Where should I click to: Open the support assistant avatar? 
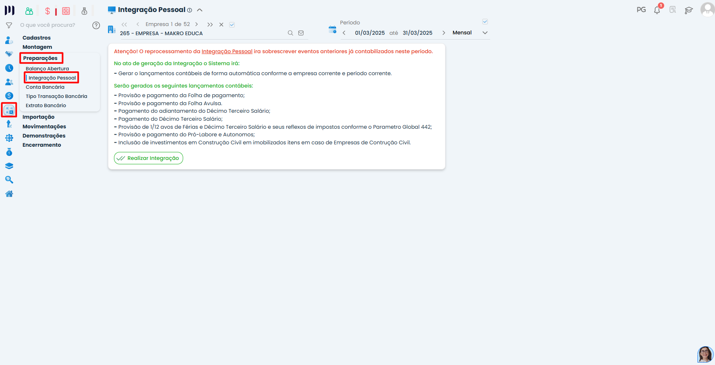(705, 354)
